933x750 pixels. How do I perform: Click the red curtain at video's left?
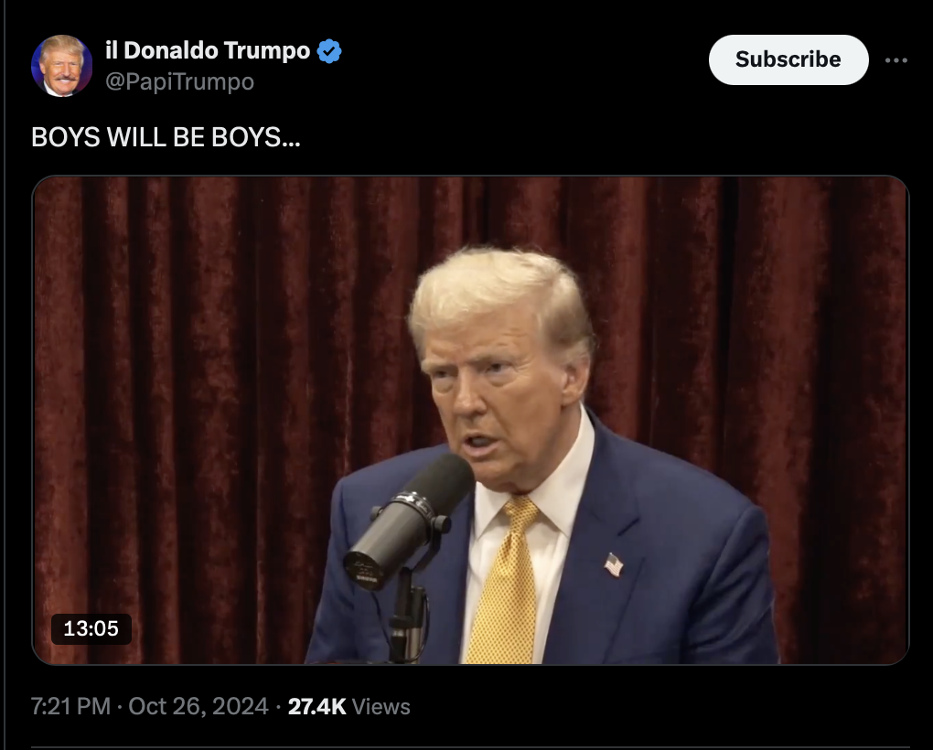point(178,387)
